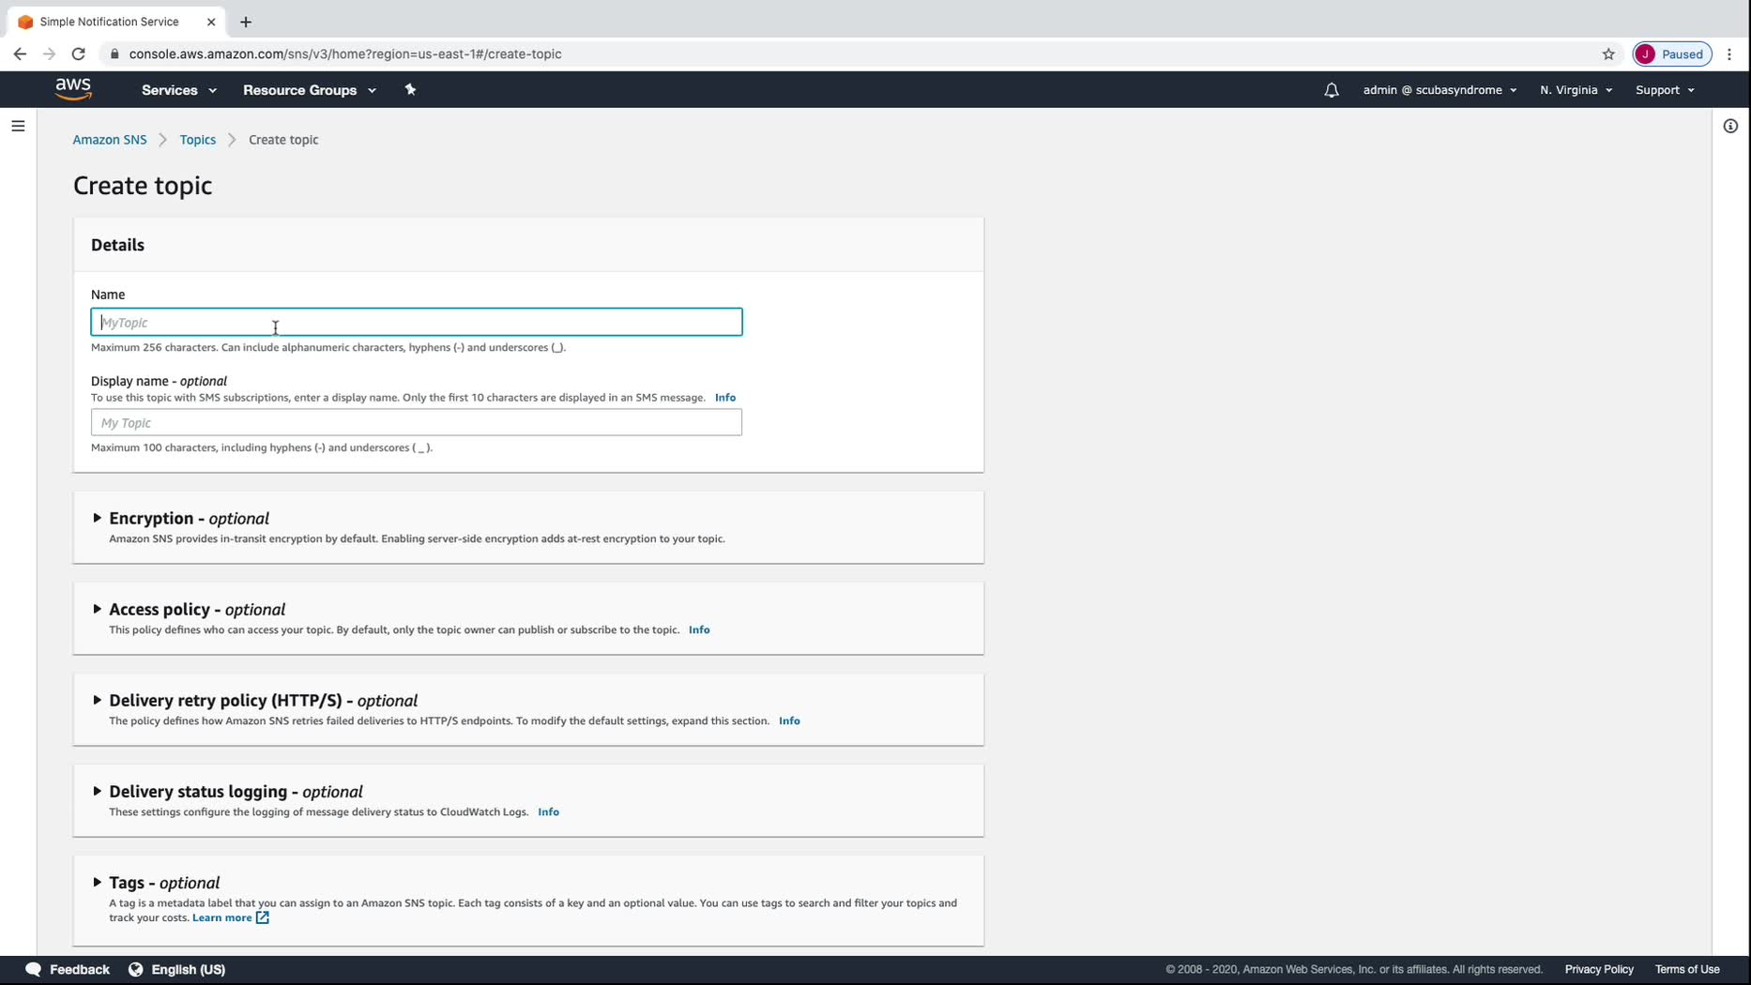
Task: Open the Resource Groups dropdown
Action: pos(310,90)
